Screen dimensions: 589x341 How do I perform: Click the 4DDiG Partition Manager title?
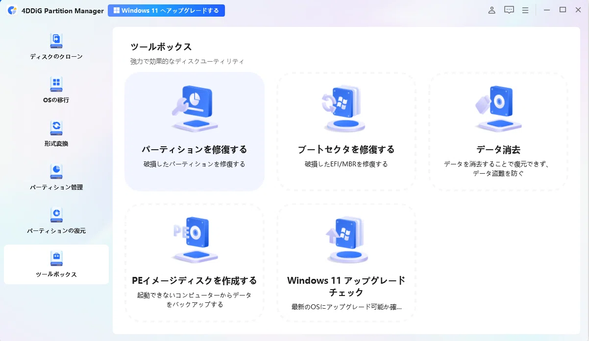click(x=63, y=11)
